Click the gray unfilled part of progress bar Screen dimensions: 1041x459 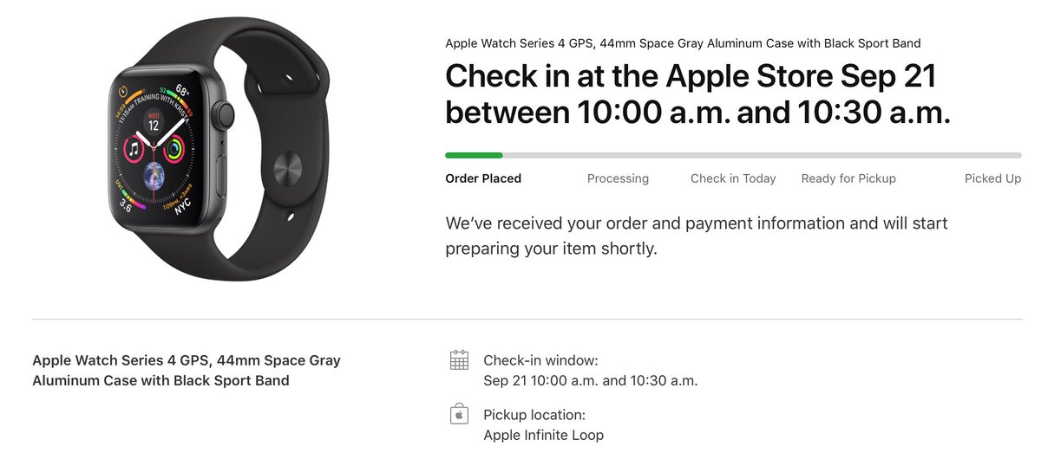pyautogui.click(x=762, y=156)
